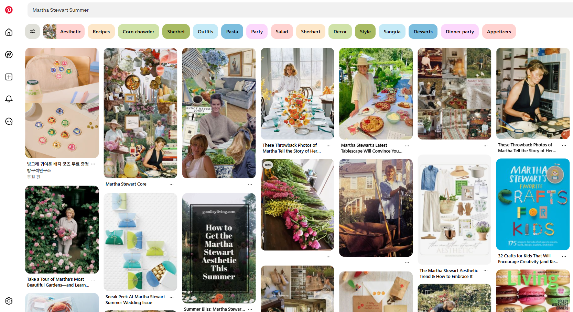The image size is (573, 312).
Task: Choose the Sangria filter chip
Action: tap(392, 32)
